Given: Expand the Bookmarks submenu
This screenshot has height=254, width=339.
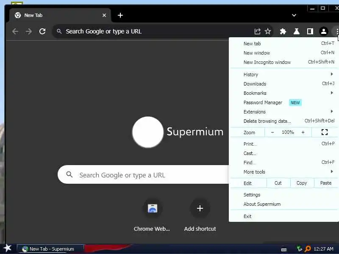Looking at the screenshot, I should click(283, 93).
